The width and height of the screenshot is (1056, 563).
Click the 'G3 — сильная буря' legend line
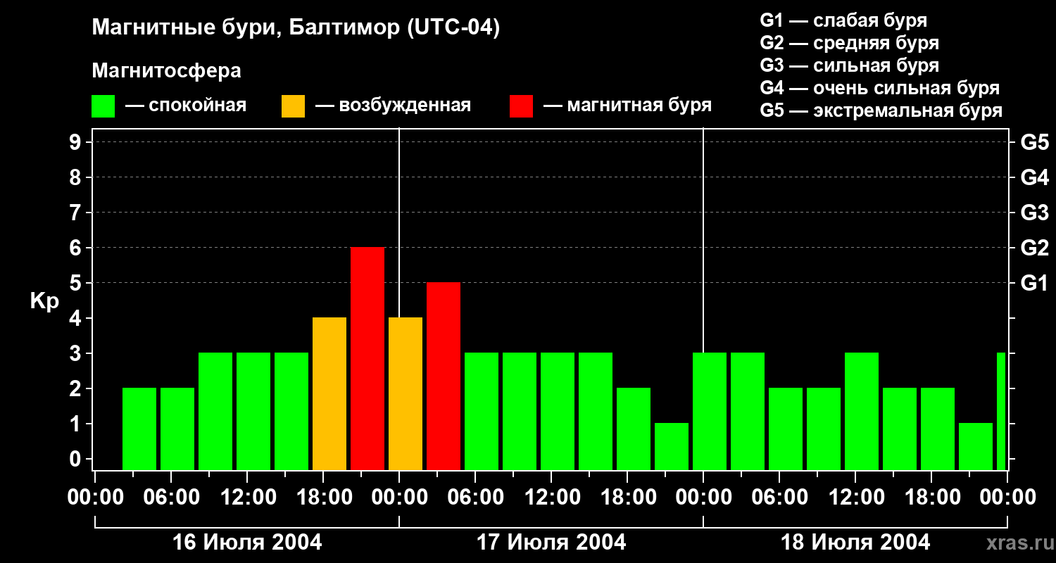pyautogui.click(x=849, y=66)
